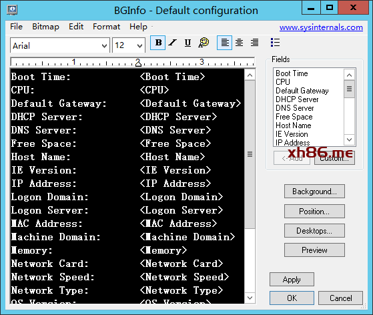373x315 pixels.
Task: Align text left in editor
Action: [225, 43]
